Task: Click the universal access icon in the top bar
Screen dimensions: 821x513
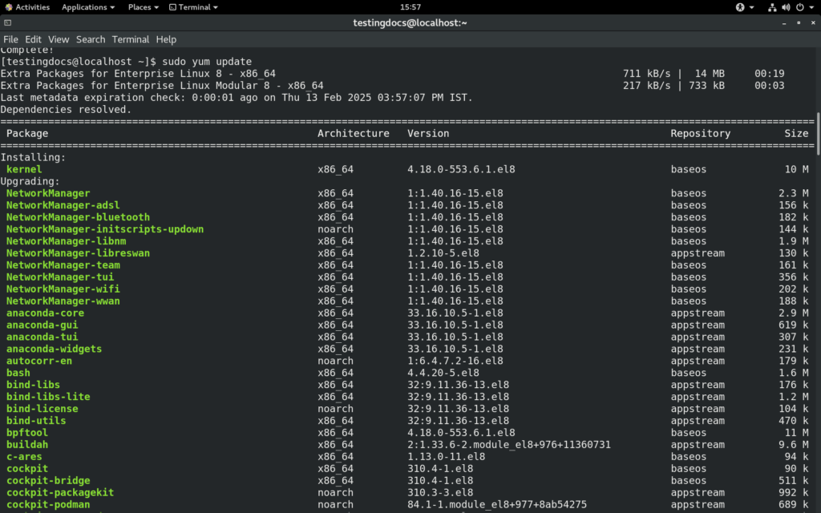Action: [740, 7]
